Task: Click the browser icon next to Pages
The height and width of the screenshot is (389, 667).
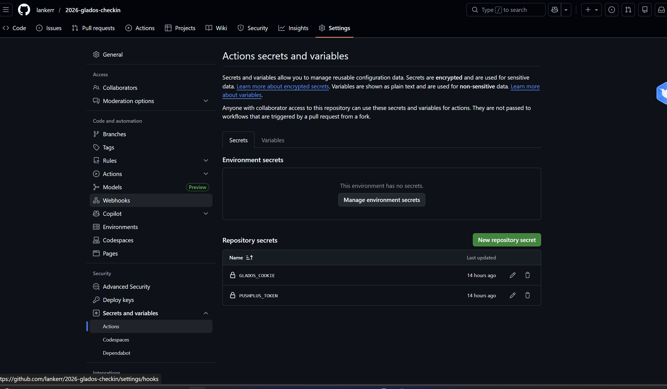Action: [x=96, y=253]
